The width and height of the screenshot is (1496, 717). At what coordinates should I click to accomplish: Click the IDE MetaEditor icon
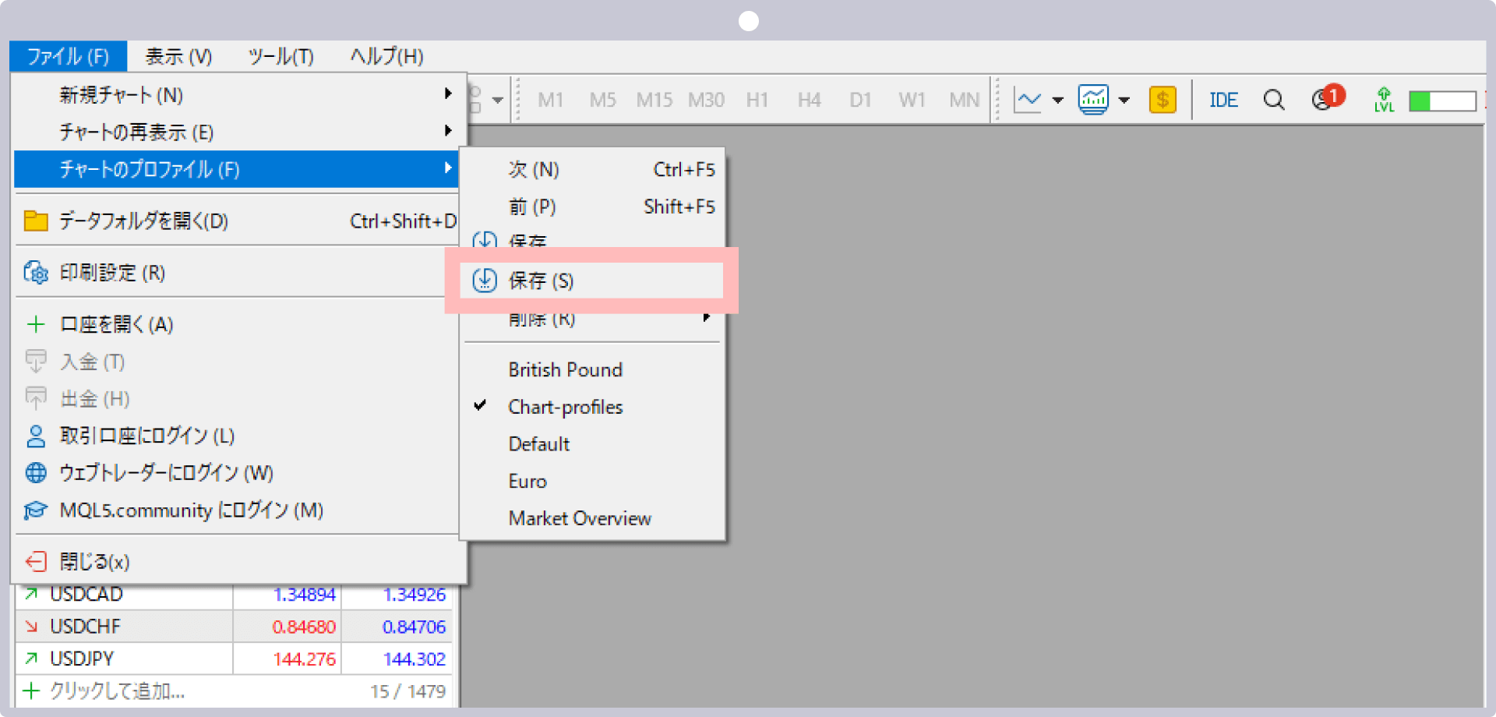pos(1223,100)
